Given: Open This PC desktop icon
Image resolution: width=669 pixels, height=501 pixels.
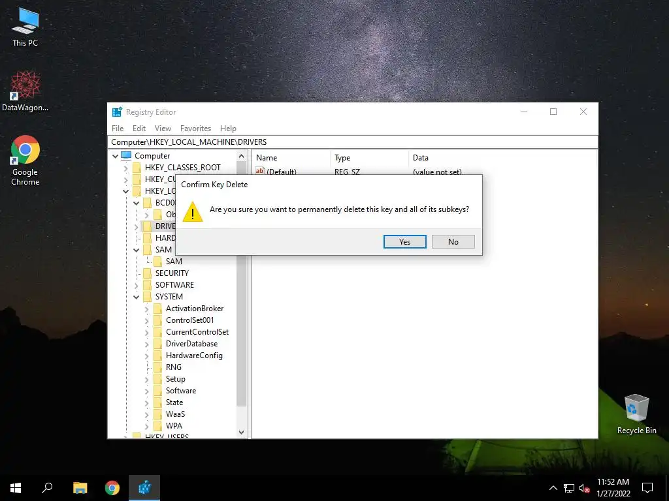Looking at the screenshot, I should coord(25,27).
